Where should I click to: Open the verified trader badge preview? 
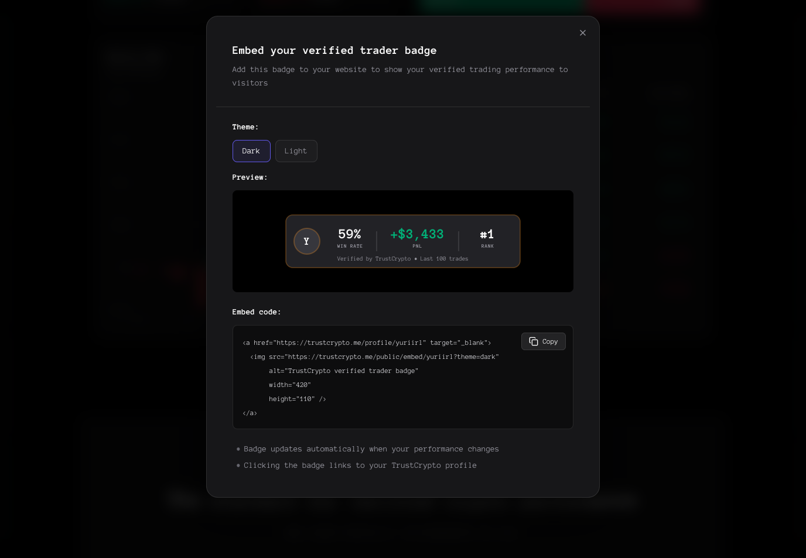403,241
